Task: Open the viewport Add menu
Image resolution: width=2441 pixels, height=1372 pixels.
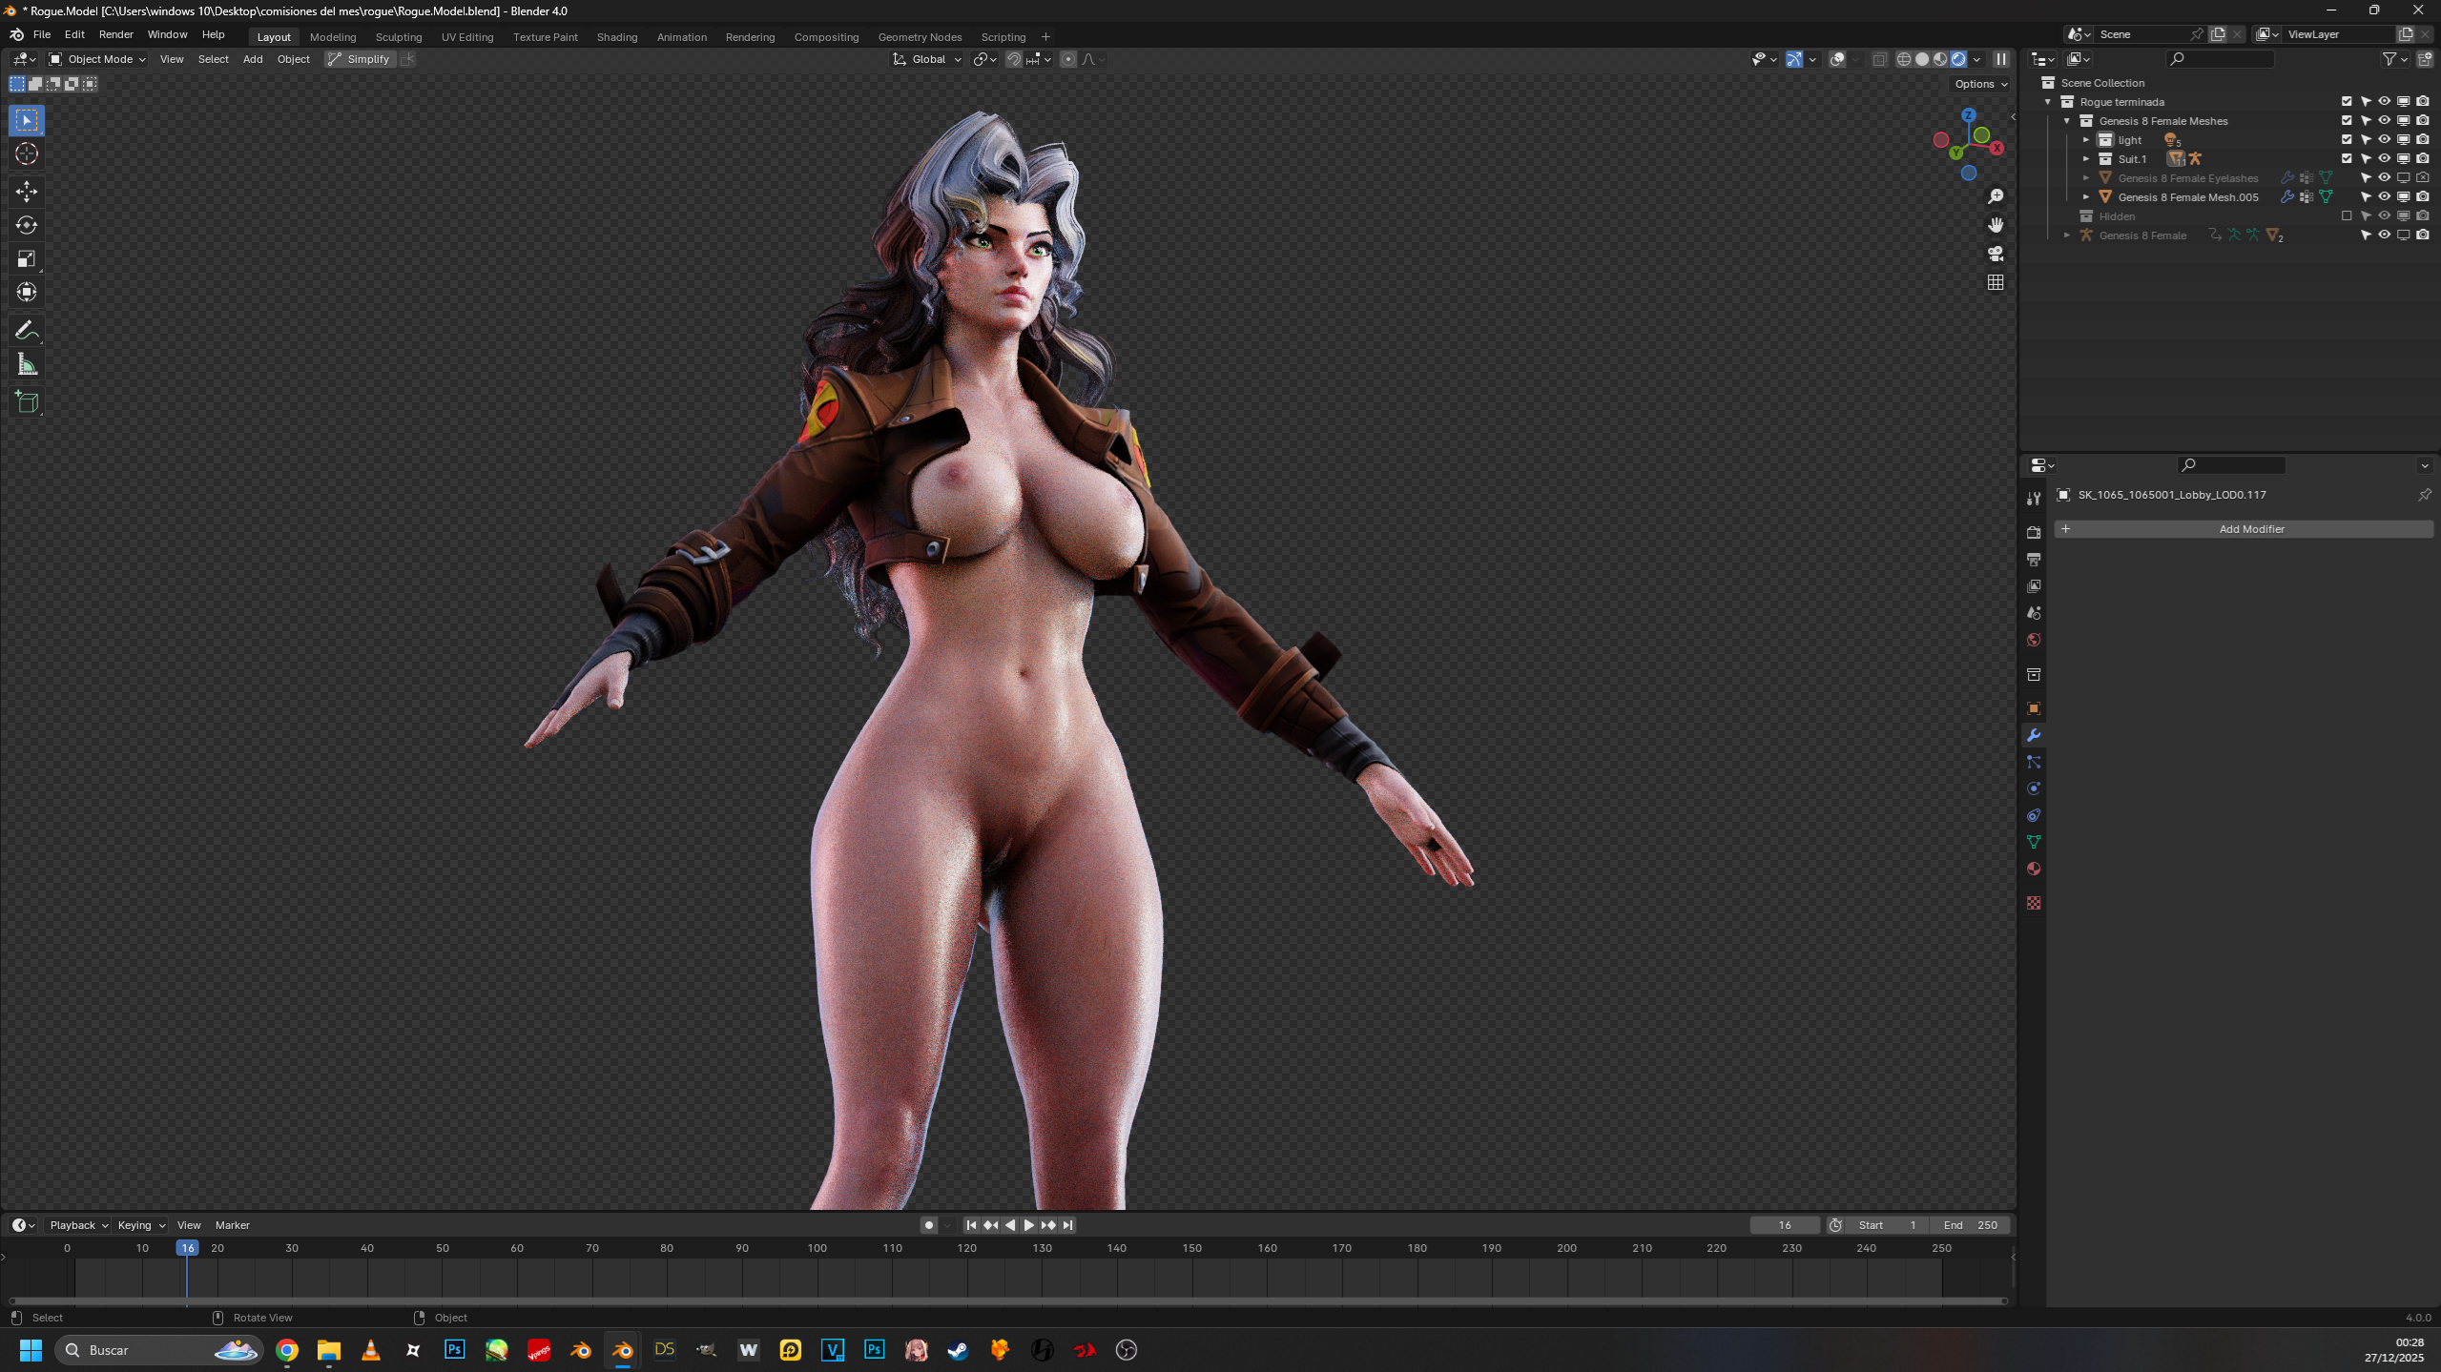Action: (253, 59)
